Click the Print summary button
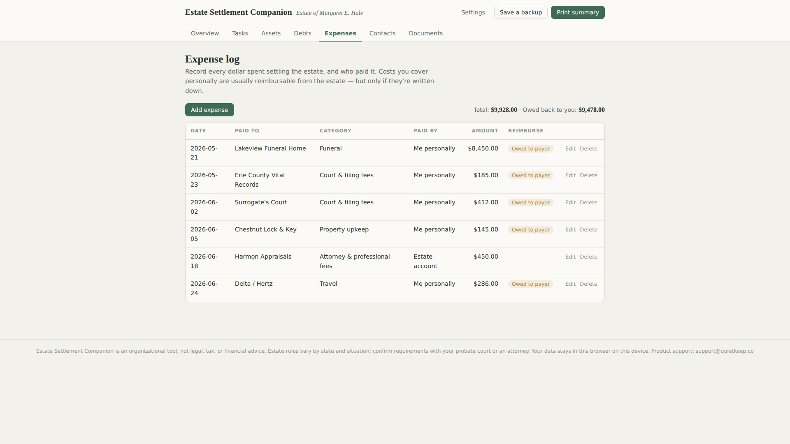 coord(578,12)
